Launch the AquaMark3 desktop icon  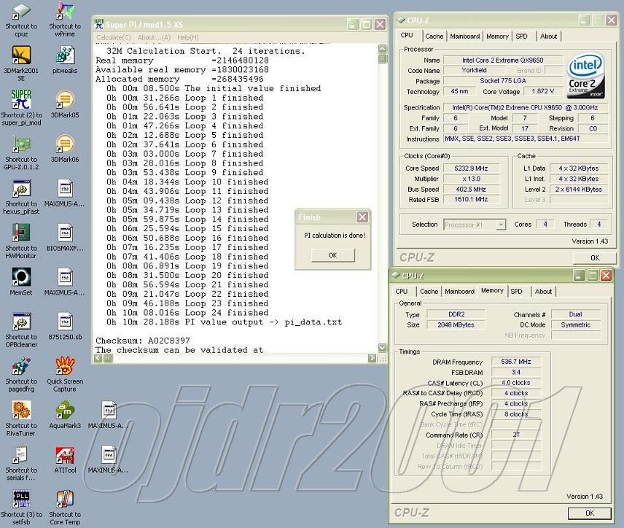65,416
